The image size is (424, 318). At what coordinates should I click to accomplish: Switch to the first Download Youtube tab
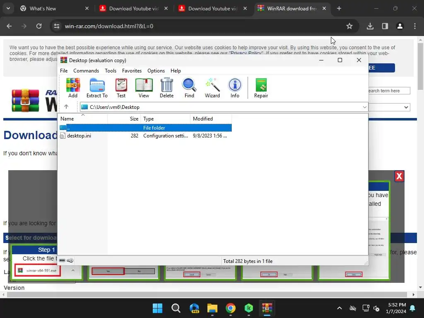[134, 8]
